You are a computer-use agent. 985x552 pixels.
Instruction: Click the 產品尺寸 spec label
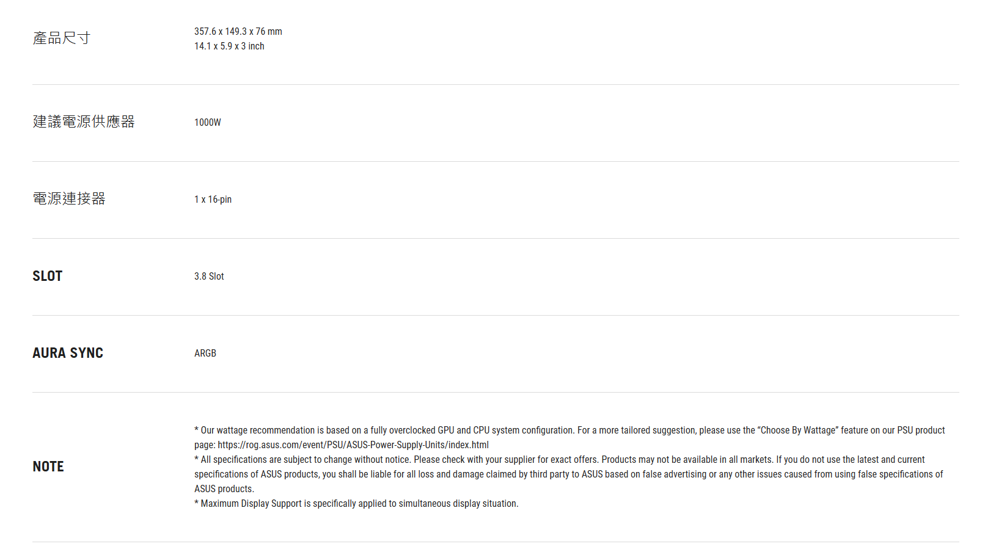61,38
